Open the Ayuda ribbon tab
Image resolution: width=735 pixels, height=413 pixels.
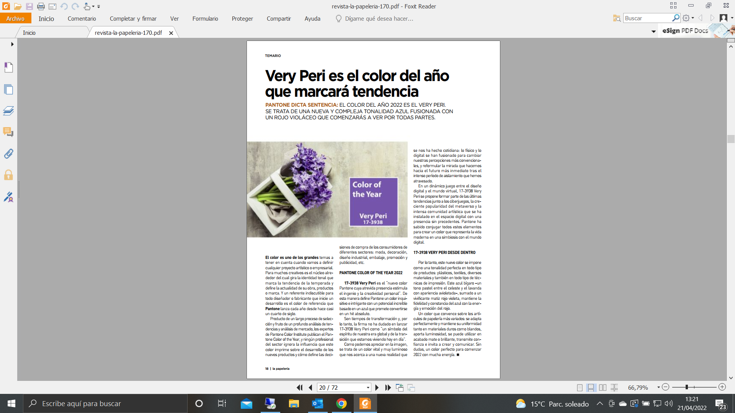coord(312,18)
